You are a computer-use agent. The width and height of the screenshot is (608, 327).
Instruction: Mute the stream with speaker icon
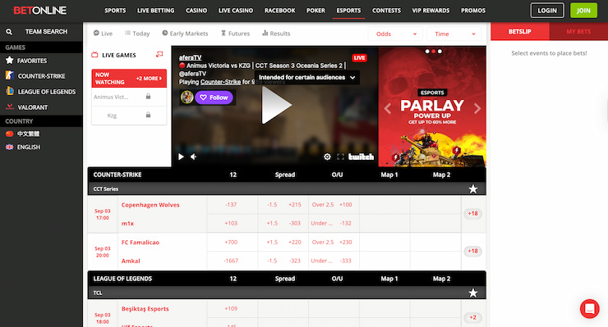click(x=193, y=157)
